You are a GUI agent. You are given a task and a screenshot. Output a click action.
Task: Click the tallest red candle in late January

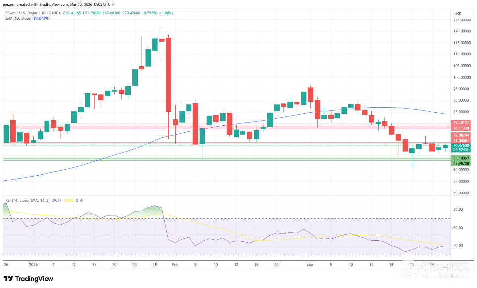[168, 74]
